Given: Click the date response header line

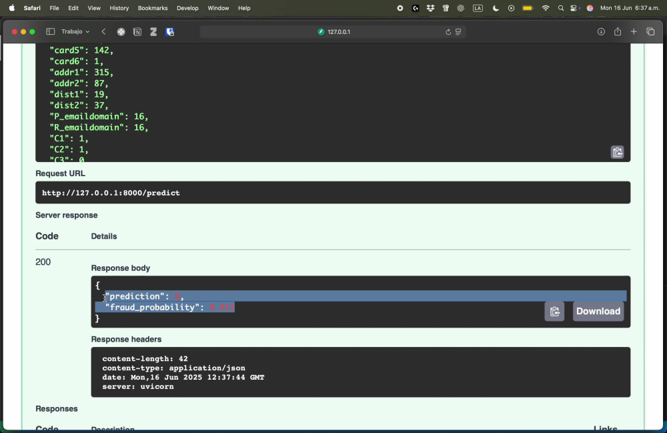Looking at the screenshot, I should [183, 377].
